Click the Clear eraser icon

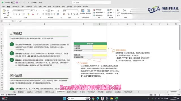118,15
